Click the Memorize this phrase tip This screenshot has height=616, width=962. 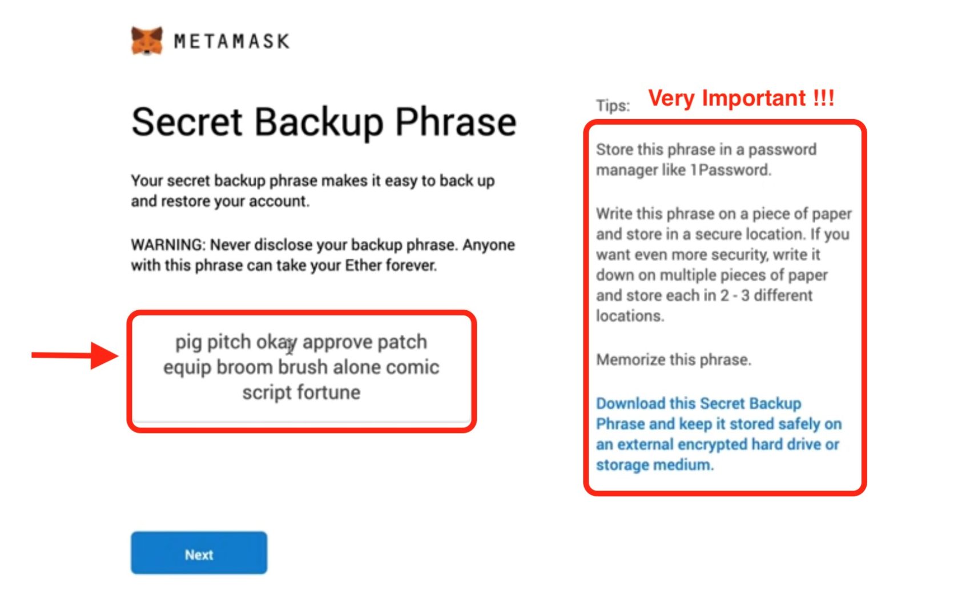point(674,360)
